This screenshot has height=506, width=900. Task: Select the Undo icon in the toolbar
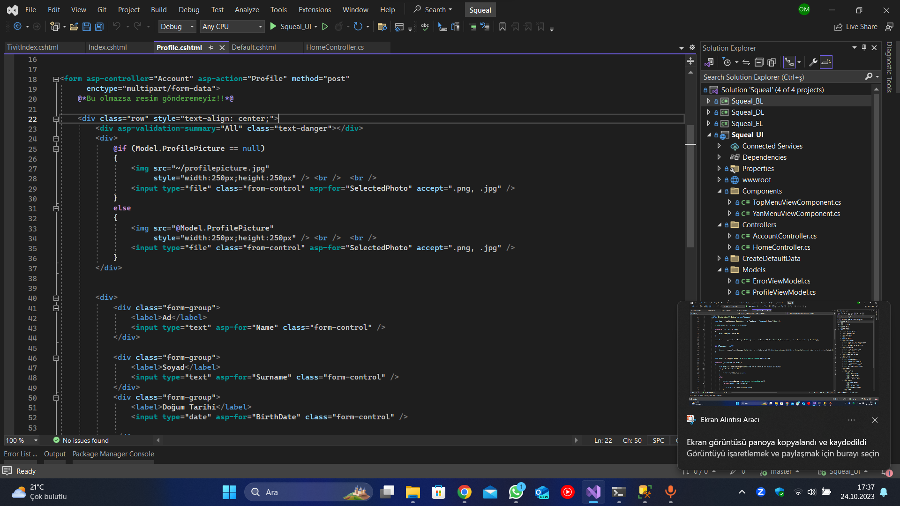pos(117,27)
